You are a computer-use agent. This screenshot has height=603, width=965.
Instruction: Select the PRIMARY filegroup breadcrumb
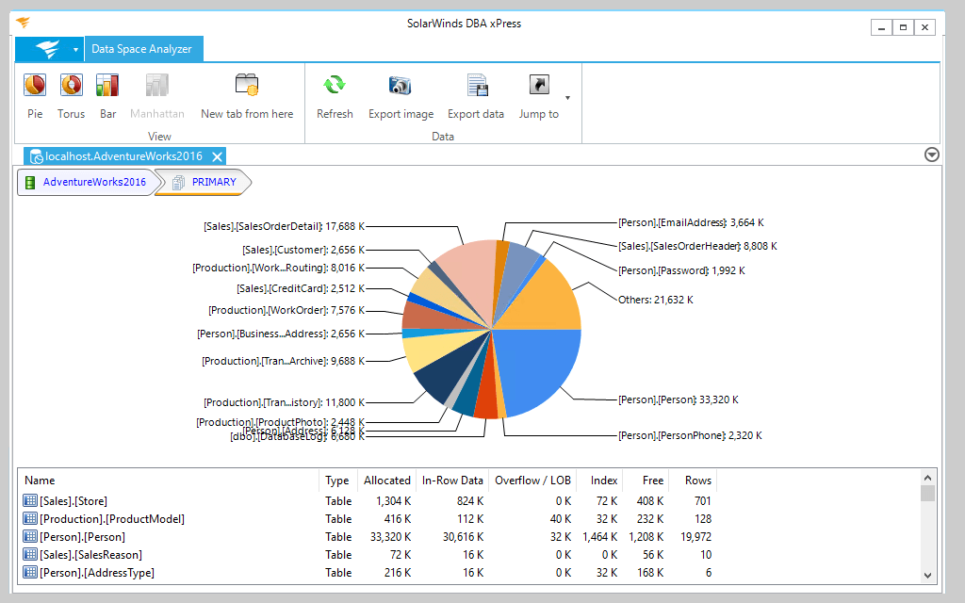212,183
